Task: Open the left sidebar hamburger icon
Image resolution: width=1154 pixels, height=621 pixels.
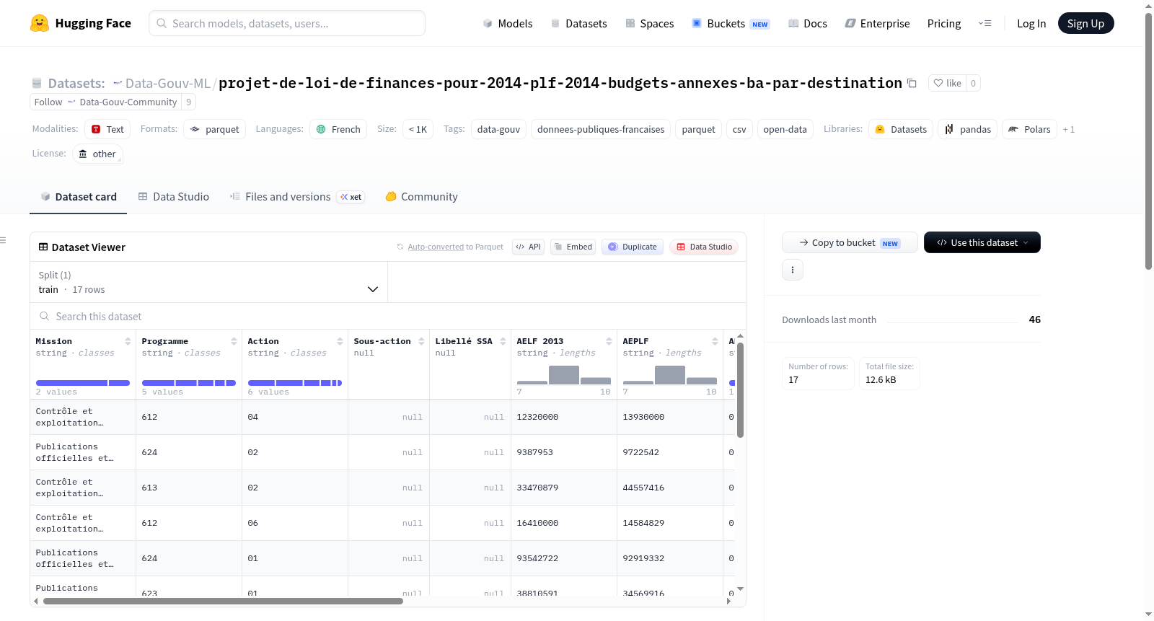Action: pos(3,240)
